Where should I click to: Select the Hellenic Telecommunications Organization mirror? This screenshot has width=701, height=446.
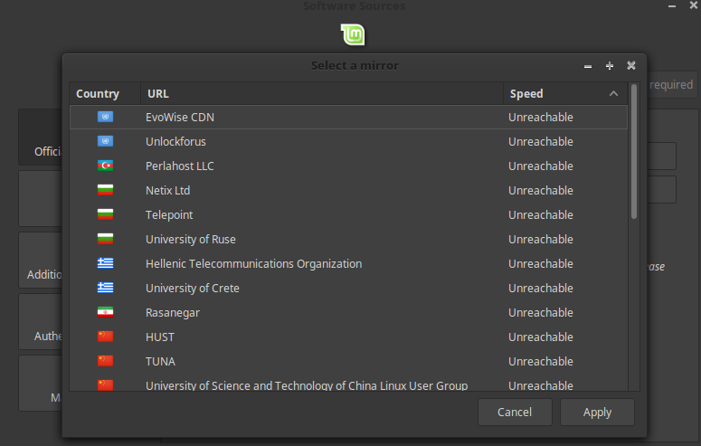coord(348,263)
